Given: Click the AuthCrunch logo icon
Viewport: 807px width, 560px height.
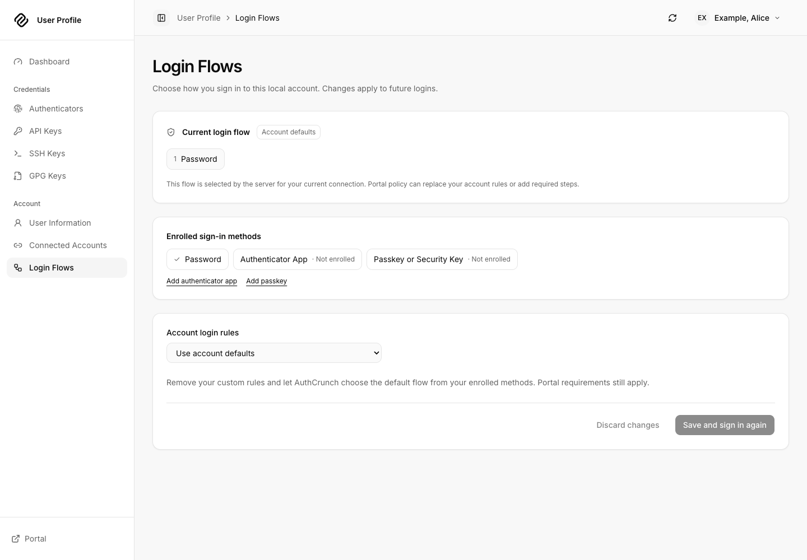Looking at the screenshot, I should 21,20.
